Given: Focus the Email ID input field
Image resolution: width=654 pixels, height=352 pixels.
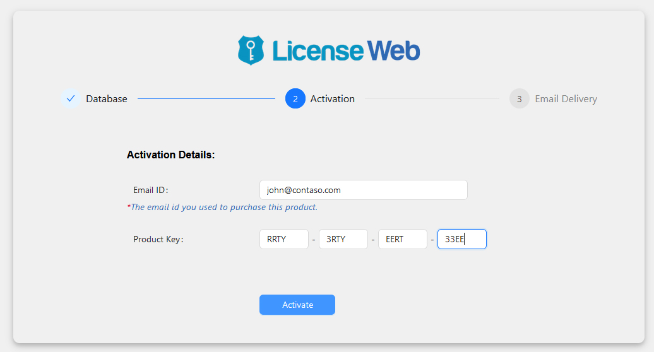Looking at the screenshot, I should (x=363, y=190).
